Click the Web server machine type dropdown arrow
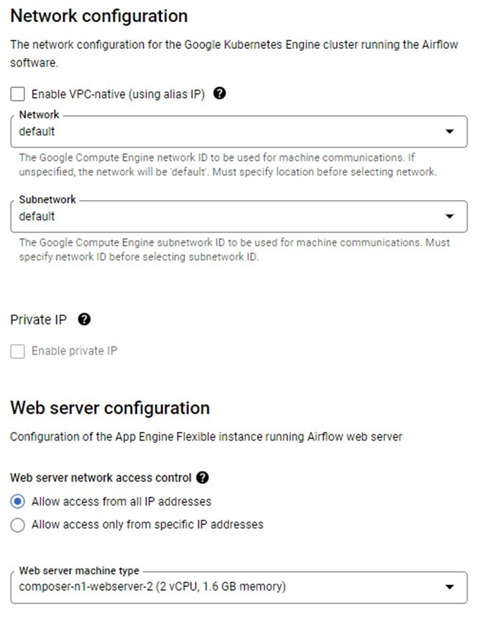 (450, 587)
